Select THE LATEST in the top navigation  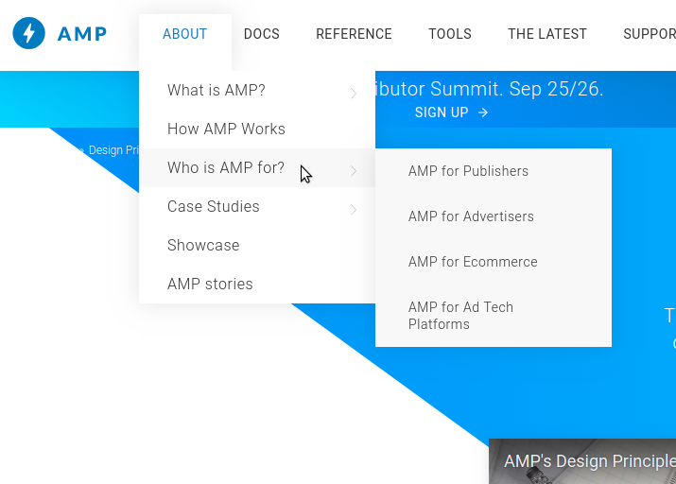(547, 34)
